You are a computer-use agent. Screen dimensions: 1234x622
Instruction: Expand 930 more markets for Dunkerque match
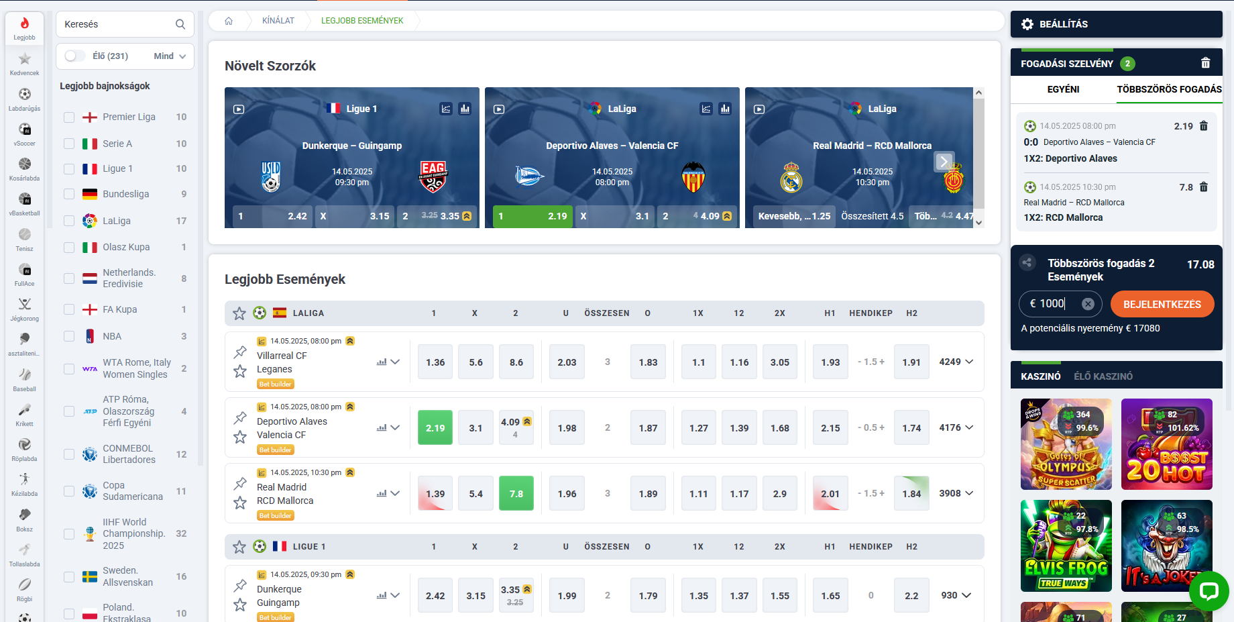956,595
